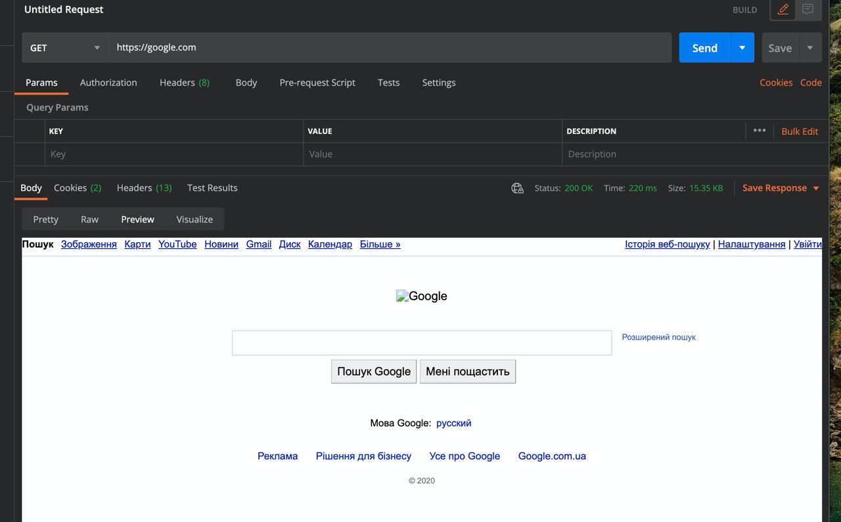The width and height of the screenshot is (841, 522).
Task: Click the Untitled Request title
Action: coord(64,10)
